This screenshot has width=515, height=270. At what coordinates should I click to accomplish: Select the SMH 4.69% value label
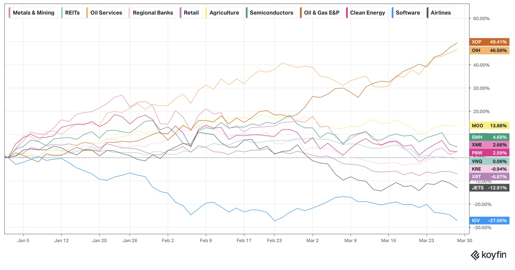(x=489, y=137)
